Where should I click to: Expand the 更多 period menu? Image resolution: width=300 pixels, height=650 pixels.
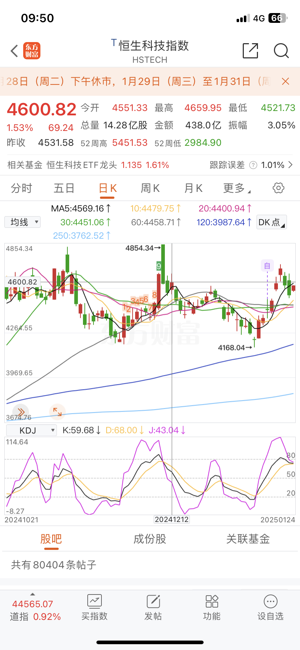(x=237, y=188)
